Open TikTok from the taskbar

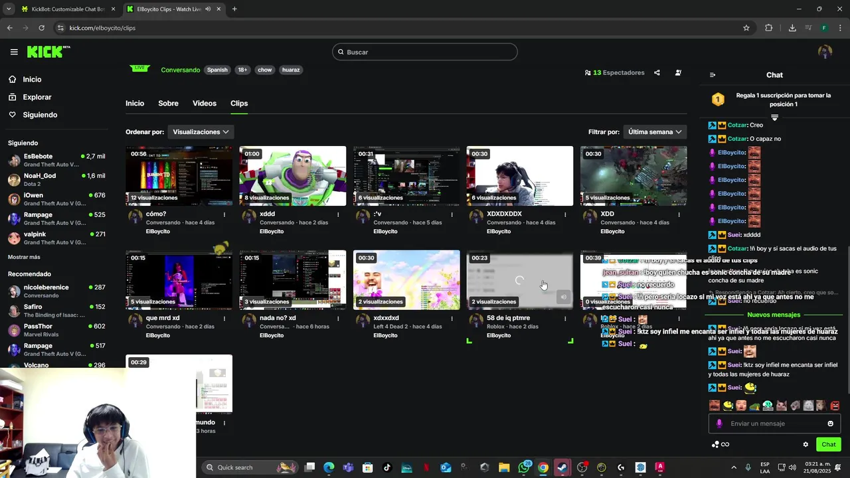(387, 467)
